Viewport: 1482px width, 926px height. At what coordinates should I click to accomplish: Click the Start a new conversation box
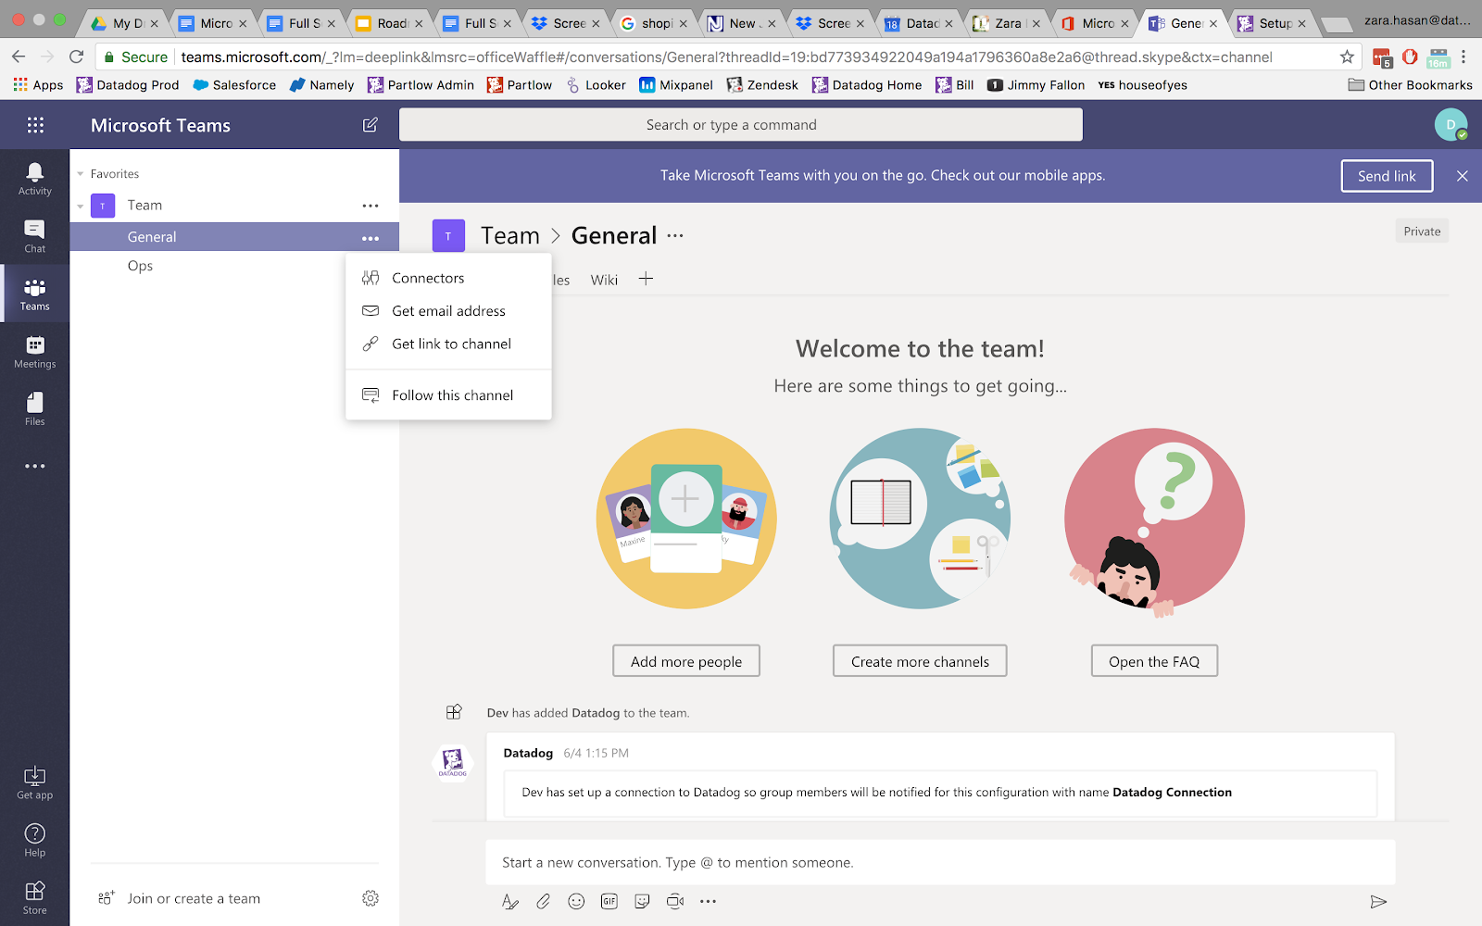coord(940,862)
